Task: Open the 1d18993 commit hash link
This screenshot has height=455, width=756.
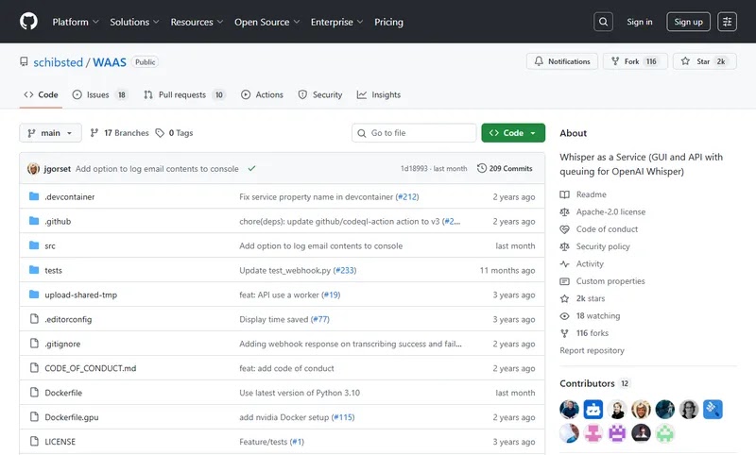Action: click(x=414, y=169)
